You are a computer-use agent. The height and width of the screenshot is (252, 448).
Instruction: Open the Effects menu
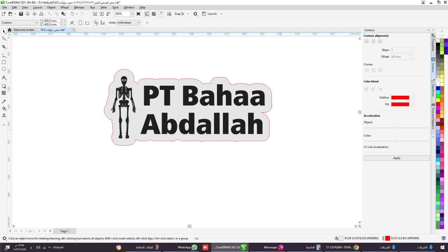pos(65,8)
